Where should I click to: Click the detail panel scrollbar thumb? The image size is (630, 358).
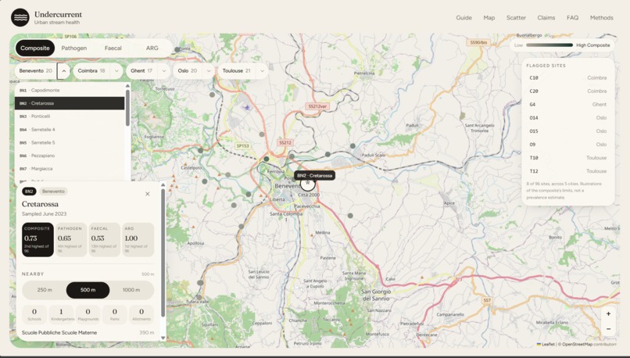[x=163, y=252]
